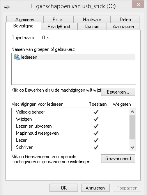147x195 pixels.
Task: Open Geavanceerd security settings
Action: tap(118, 159)
